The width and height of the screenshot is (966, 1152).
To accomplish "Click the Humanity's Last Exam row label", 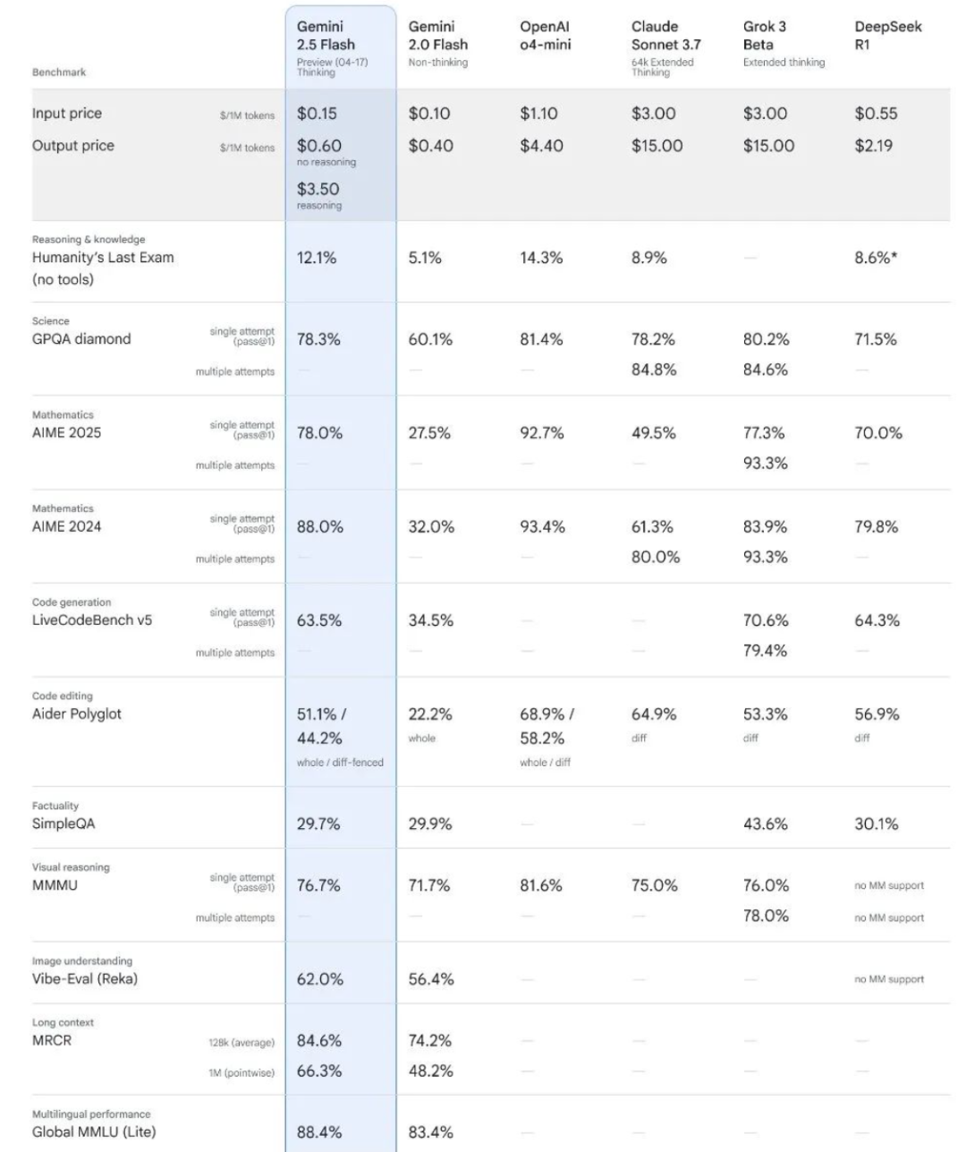I will point(103,269).
